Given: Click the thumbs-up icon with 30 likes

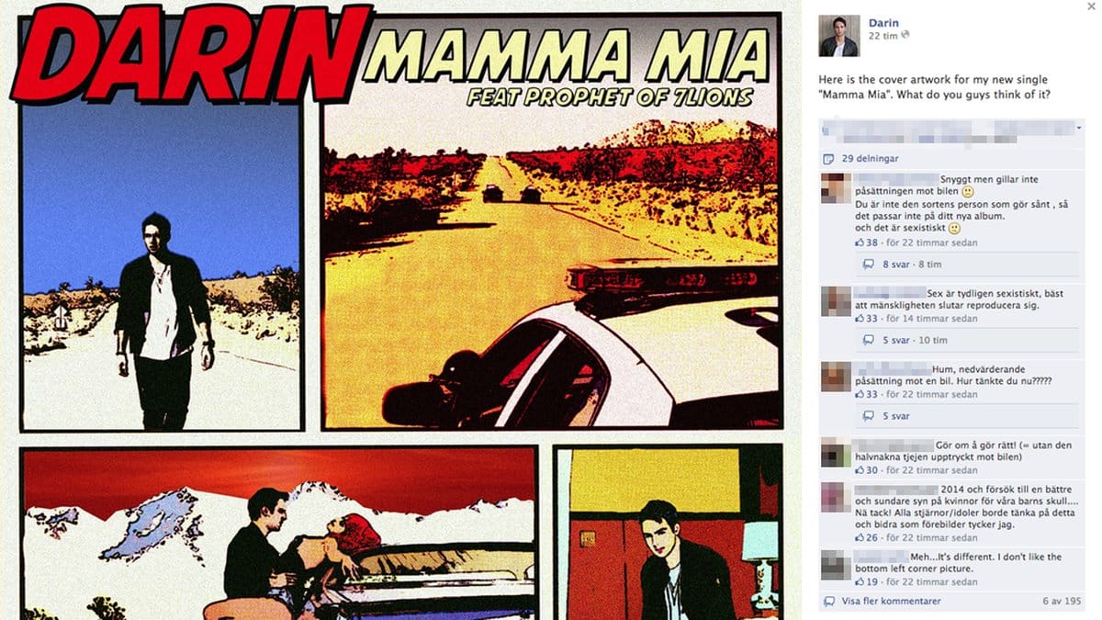Looking at the screenshot, I should tap(859, 470).
